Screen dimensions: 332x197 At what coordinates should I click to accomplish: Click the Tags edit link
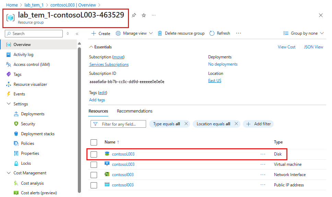(x=103, y=93)
